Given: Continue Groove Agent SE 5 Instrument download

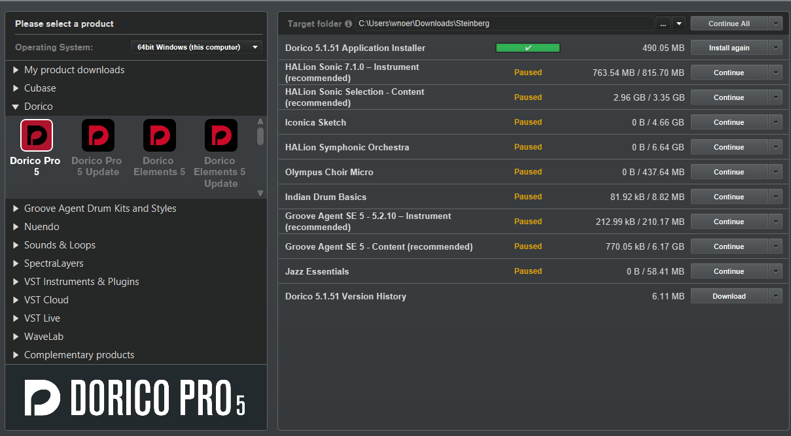Looking at the screenshot, I should pos(729,222).
